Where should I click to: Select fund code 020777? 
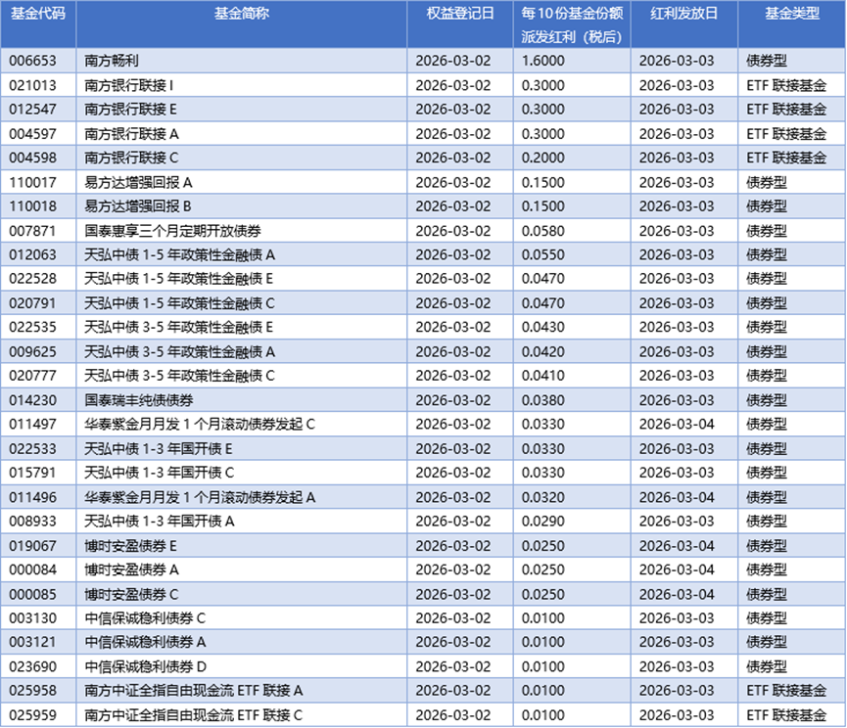click(32, 376)
